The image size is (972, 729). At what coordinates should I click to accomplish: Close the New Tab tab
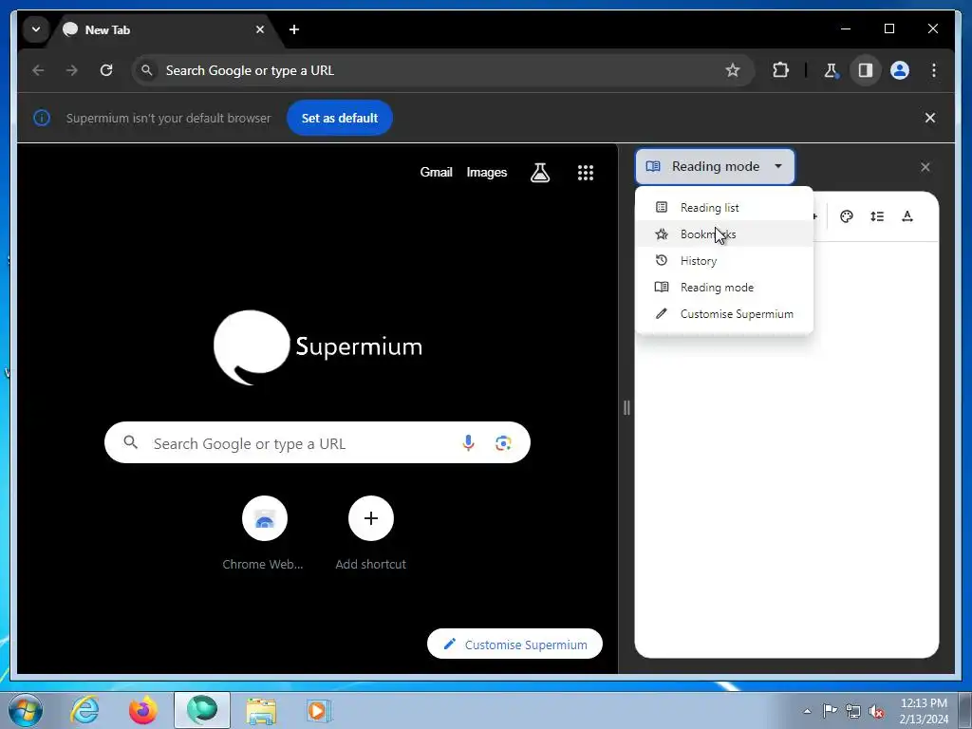(x=260, y=29)
